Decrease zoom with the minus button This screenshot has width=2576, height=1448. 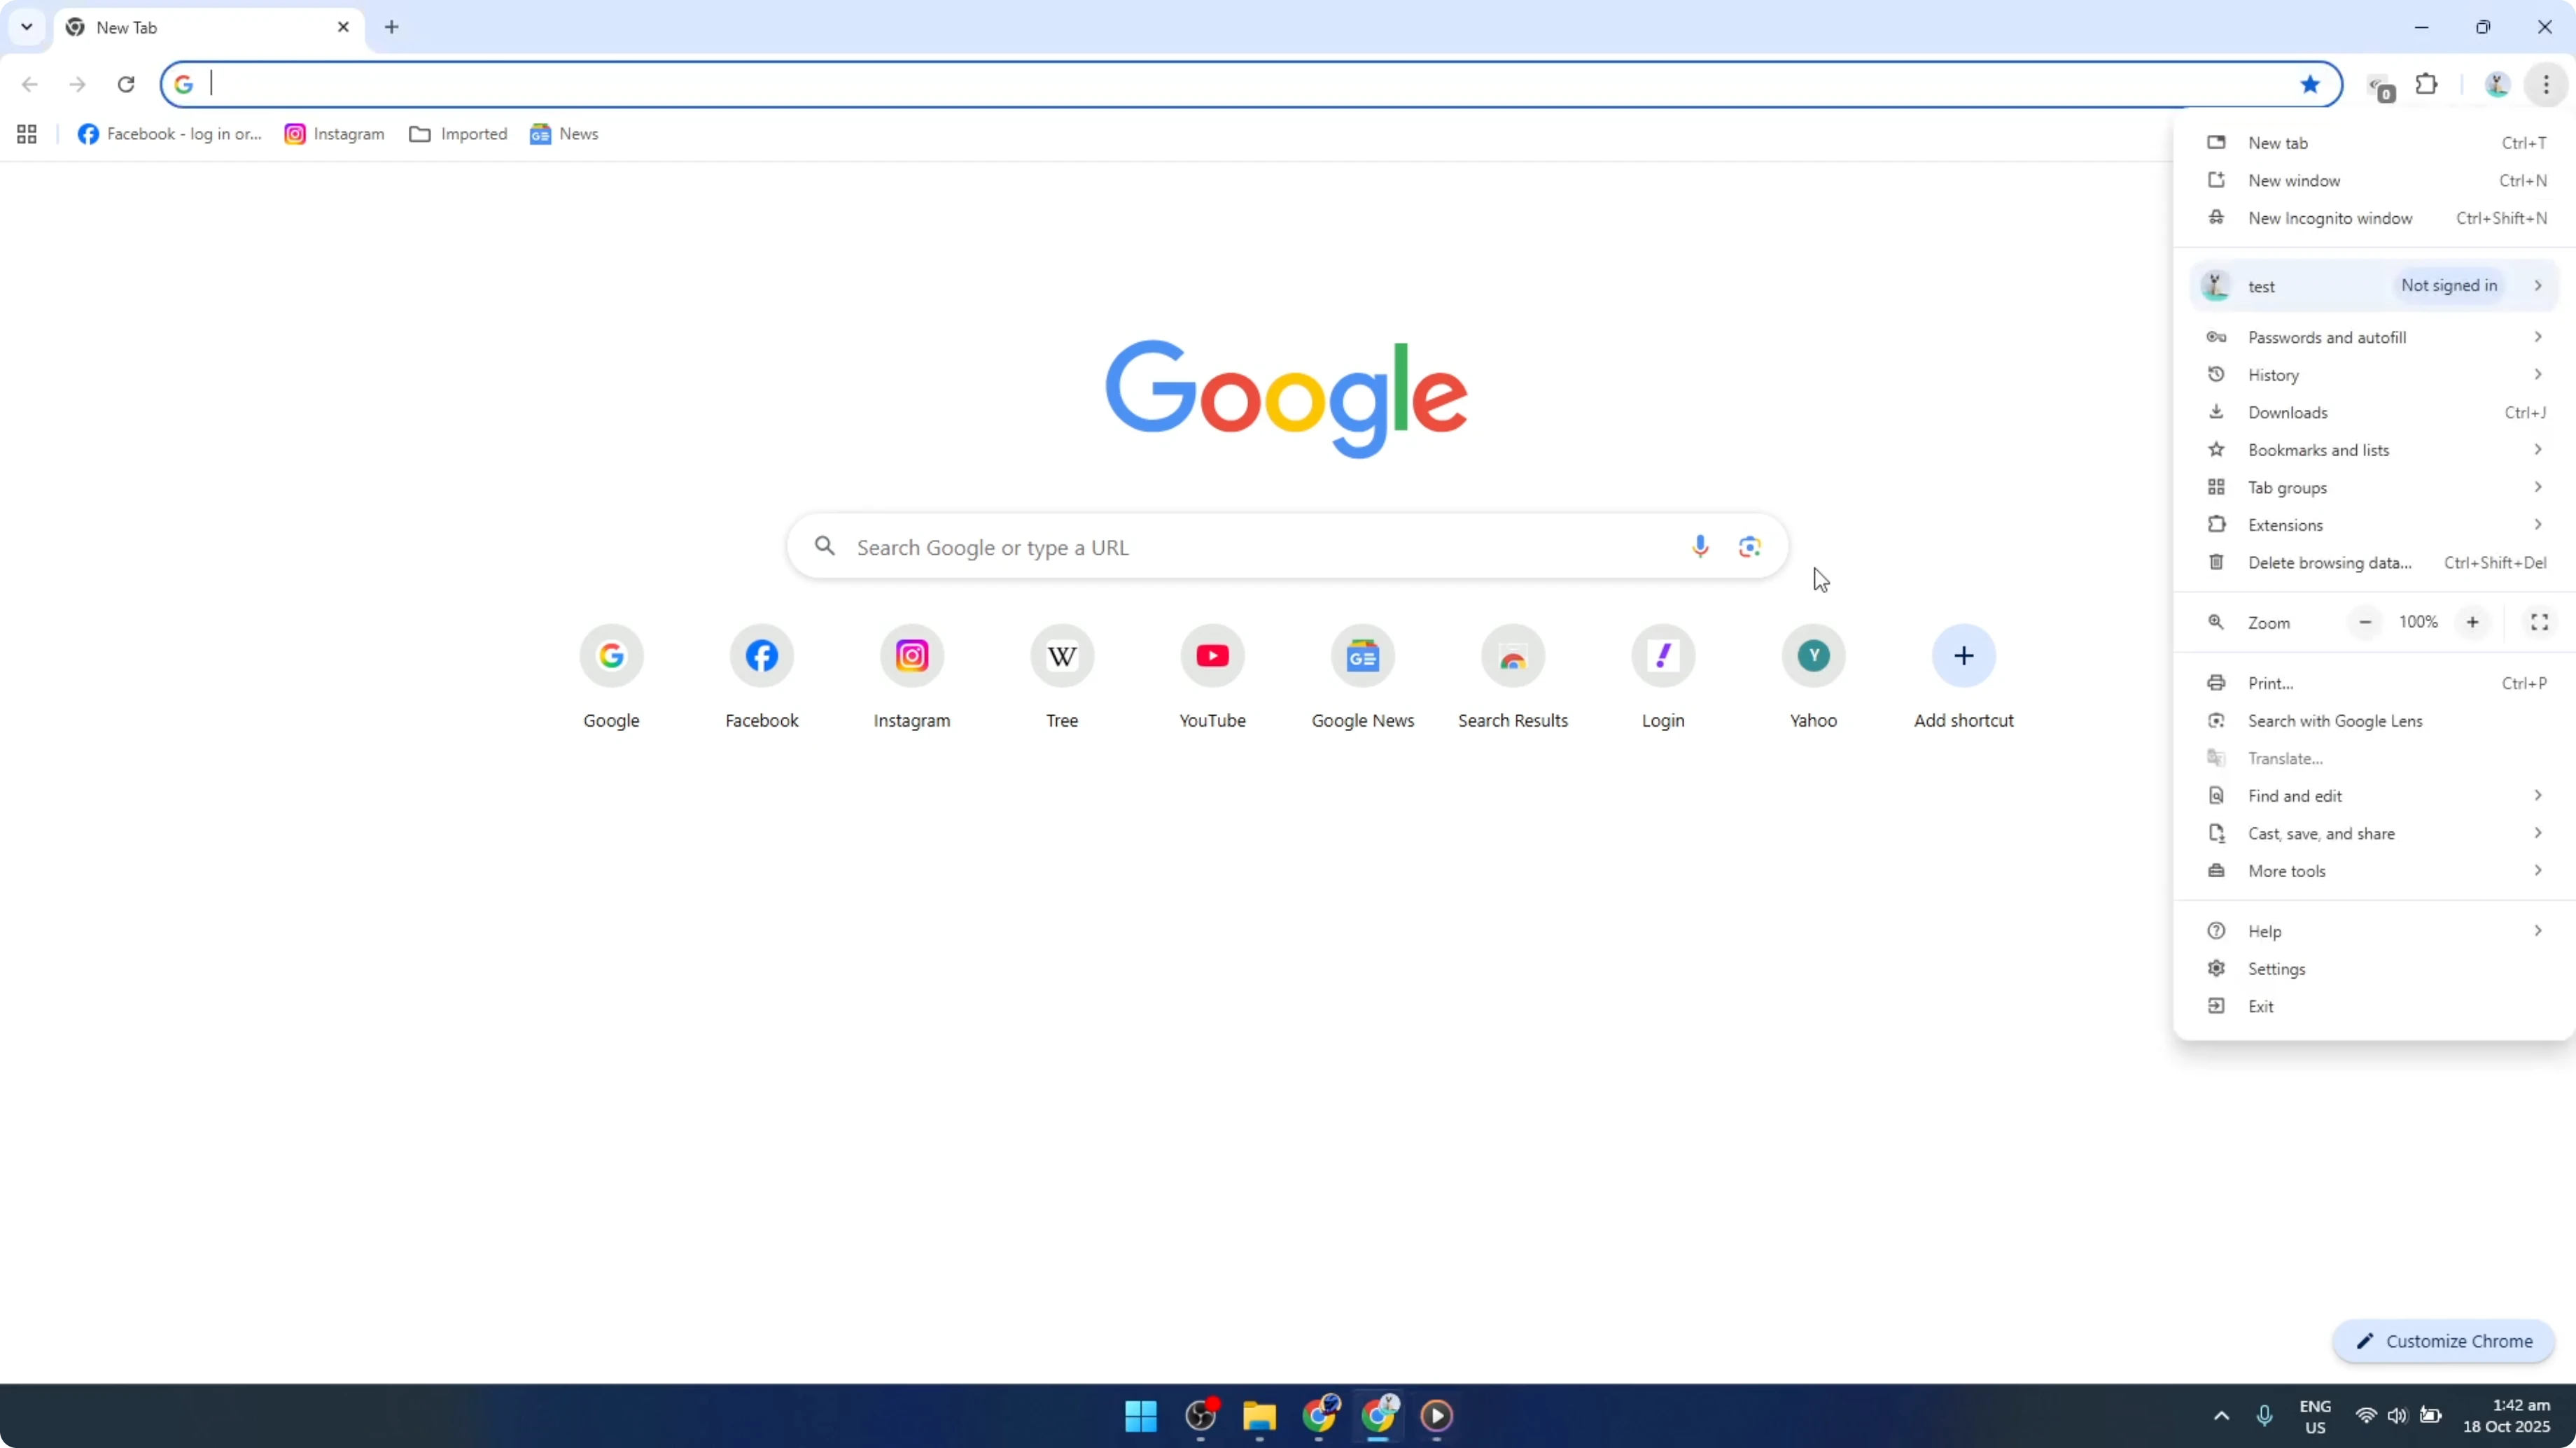2365,623
